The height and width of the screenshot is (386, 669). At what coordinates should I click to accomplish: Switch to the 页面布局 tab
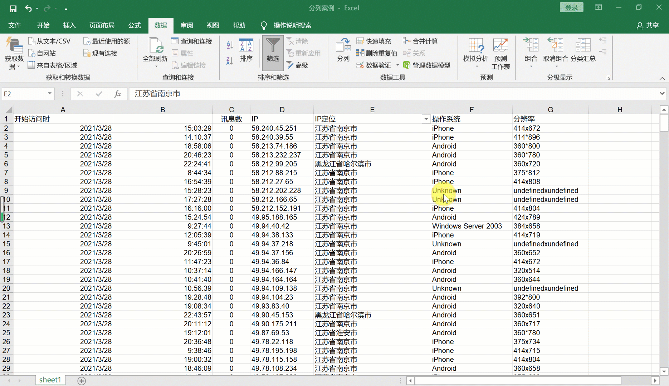pos(102,25)
